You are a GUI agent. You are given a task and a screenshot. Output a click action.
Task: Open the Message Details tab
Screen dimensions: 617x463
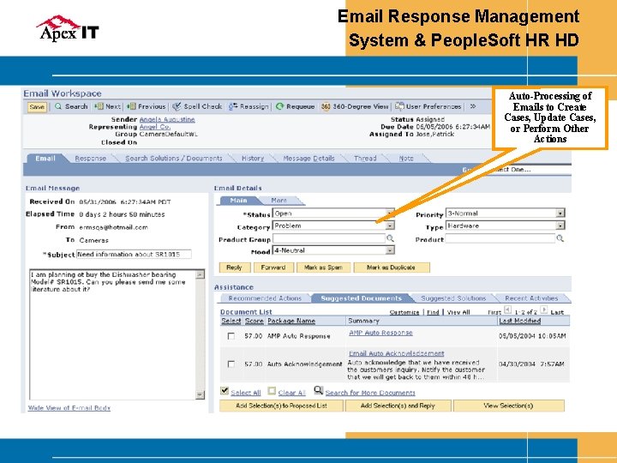pos(308,159)
